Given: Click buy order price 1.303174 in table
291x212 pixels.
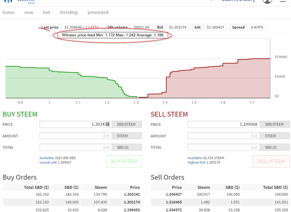Looking at the screenshot, I should [x=132, y=202].
